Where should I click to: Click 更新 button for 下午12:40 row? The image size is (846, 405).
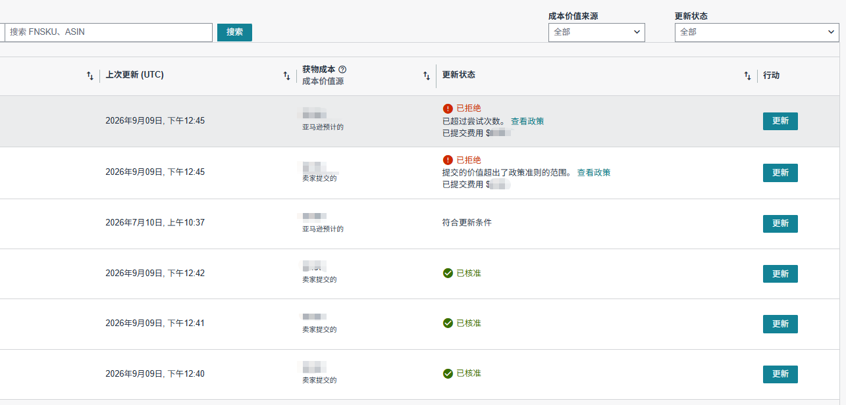coord(780,374)
